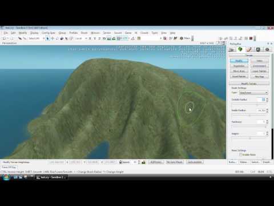
Task: Click the Height value field
Action: pos(261,134)
